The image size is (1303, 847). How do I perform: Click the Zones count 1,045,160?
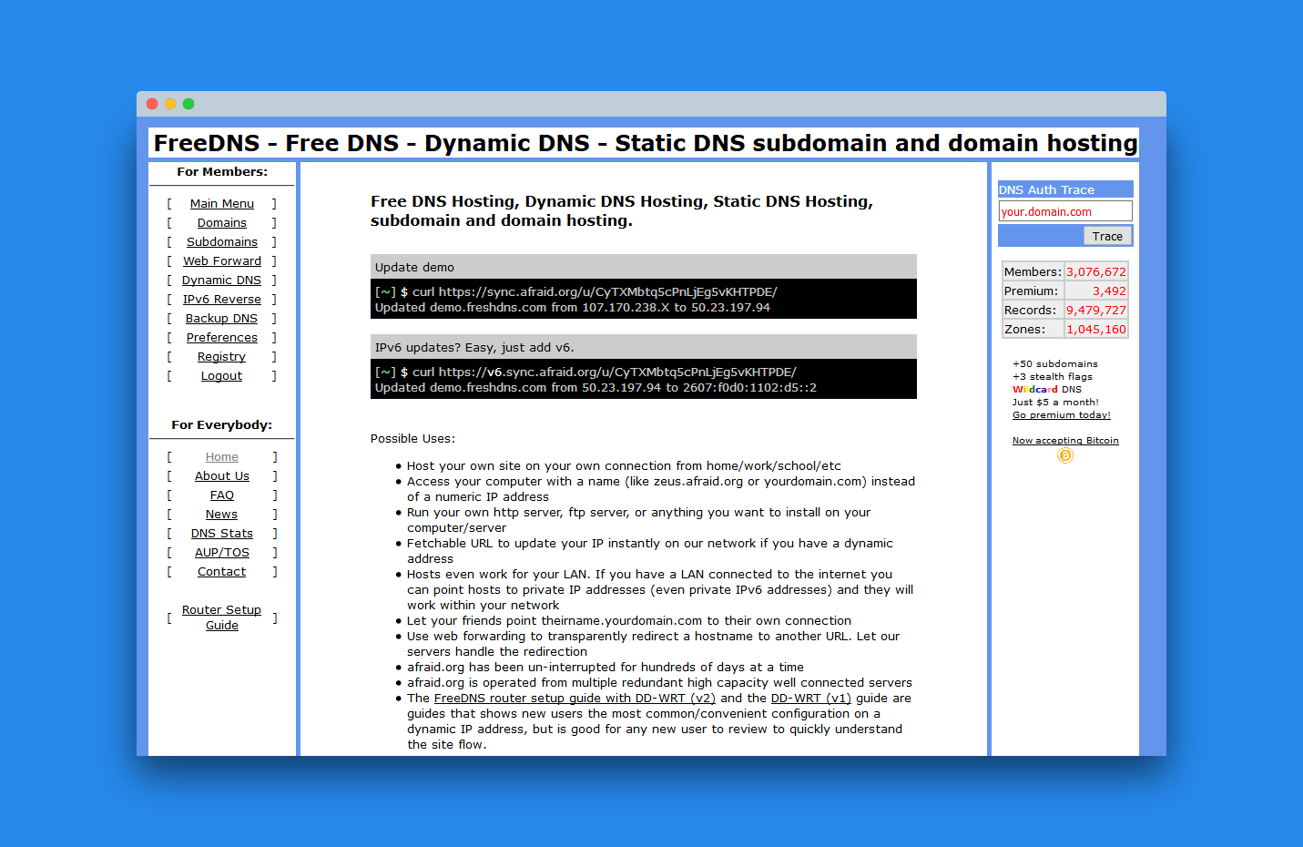(x=1096, y=330)
